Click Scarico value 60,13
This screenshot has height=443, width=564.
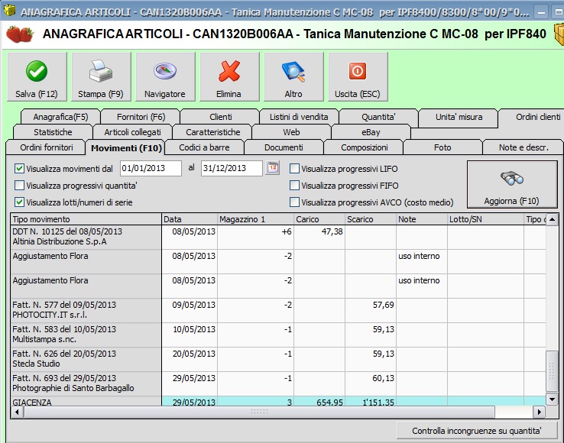[384, 378]
